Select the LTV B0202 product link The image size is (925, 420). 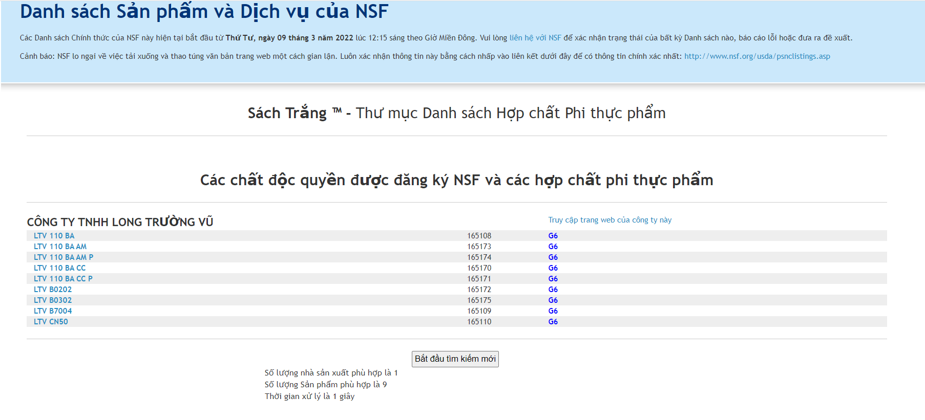[x=53, y=290]
